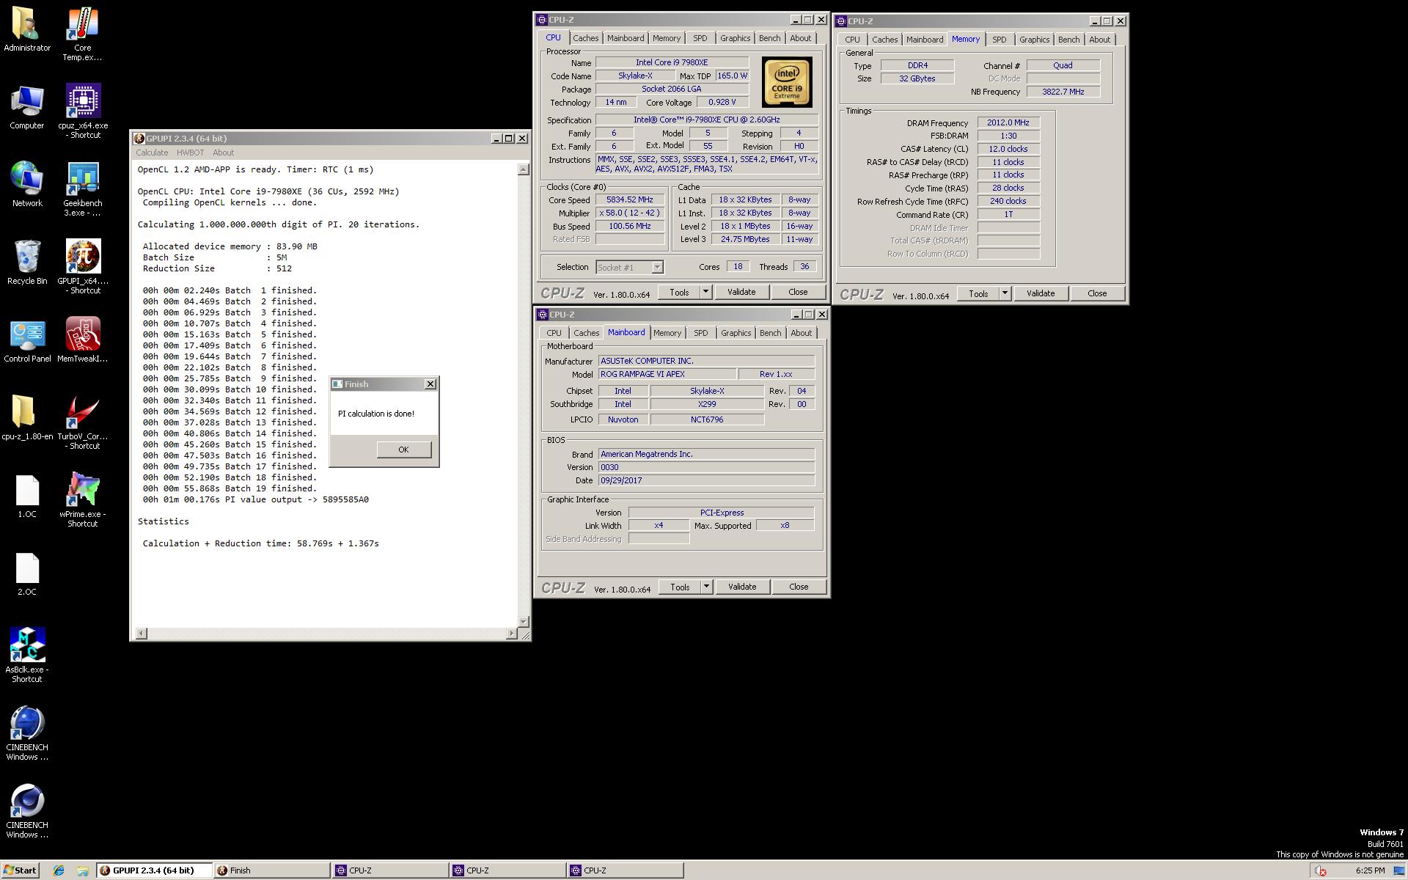This screenshot has width=1408, height=880.
Task: Expand Tools dropdown arrow in Memory window
Action: point(1005,293)
